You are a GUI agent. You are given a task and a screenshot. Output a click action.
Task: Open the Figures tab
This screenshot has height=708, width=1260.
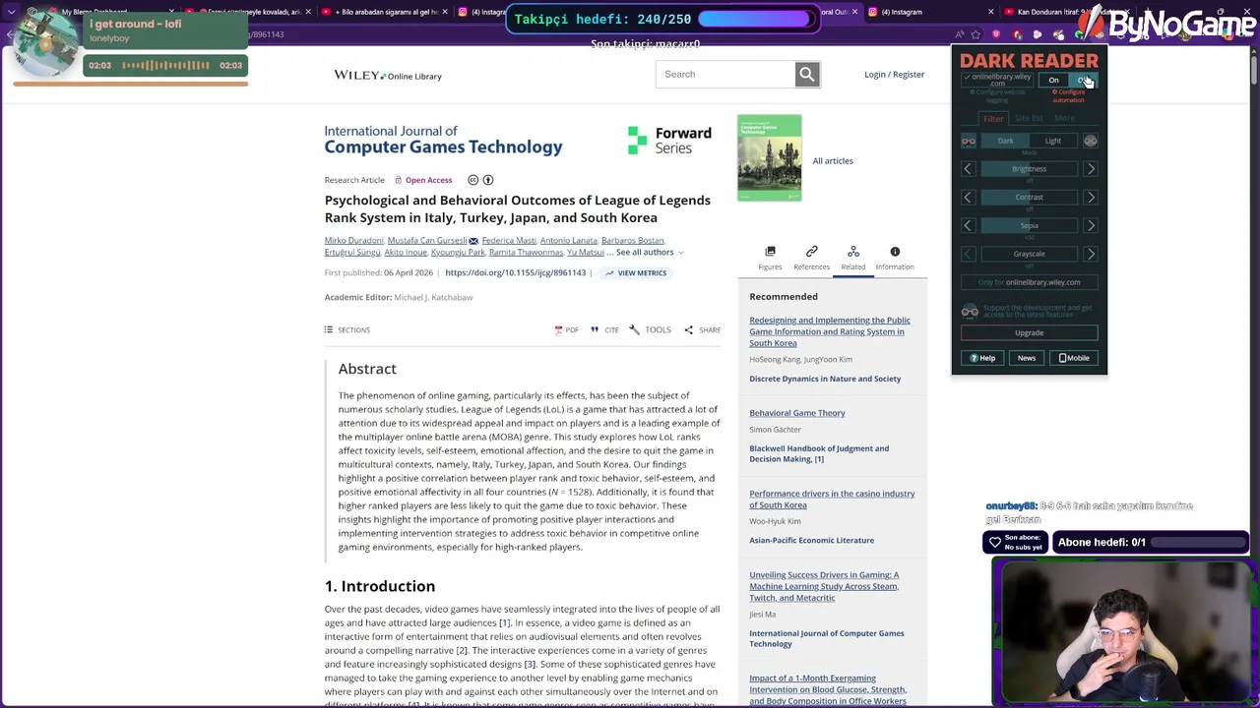(x=770, y=258)
